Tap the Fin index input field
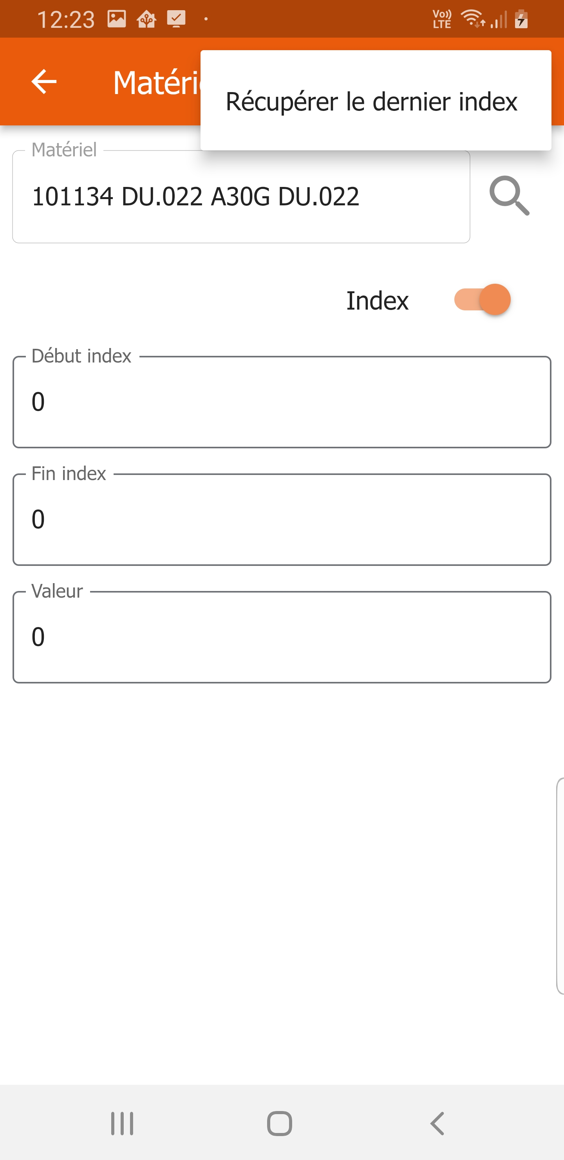Screen dimensions: 564x1160 282,520
